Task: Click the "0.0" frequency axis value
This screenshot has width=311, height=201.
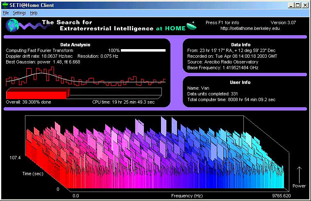Action: coord(76,196)
